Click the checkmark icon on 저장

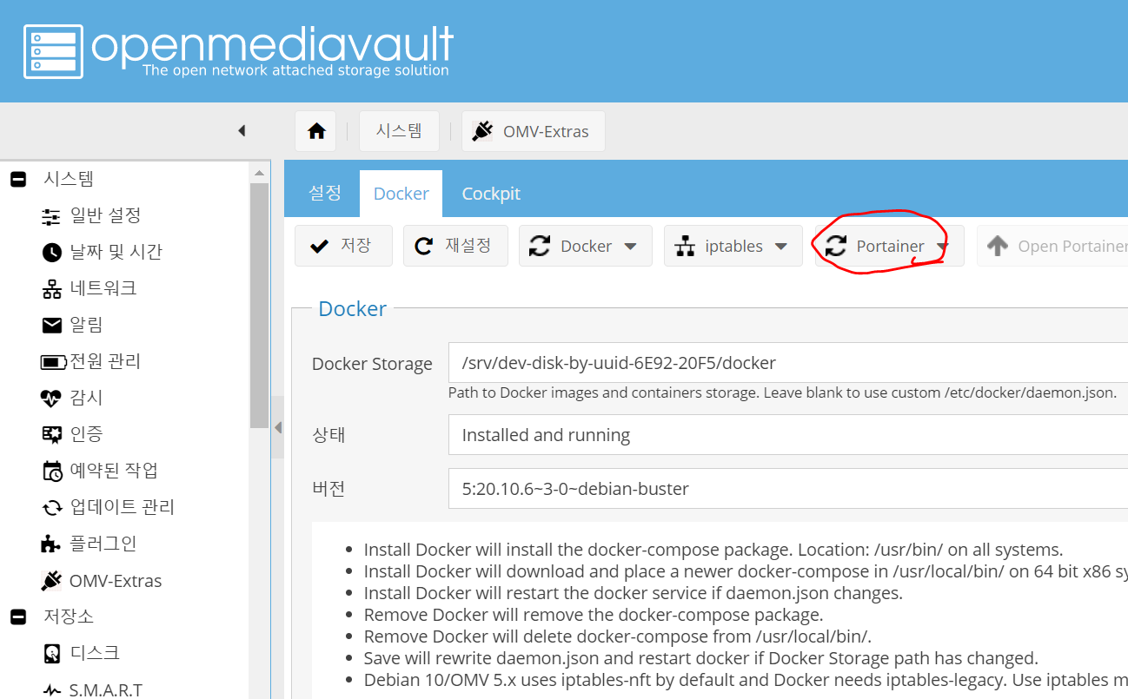click(x=319, y=247)
